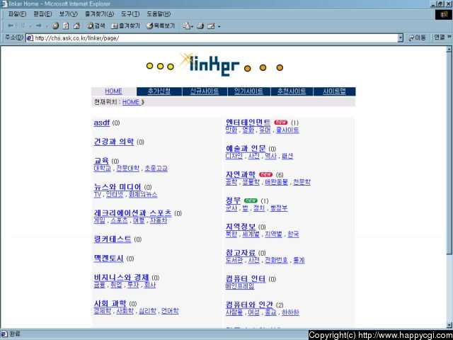453x340 pixels.
Task: Click the 메인프레임 subcategory link
Action: 240,286
